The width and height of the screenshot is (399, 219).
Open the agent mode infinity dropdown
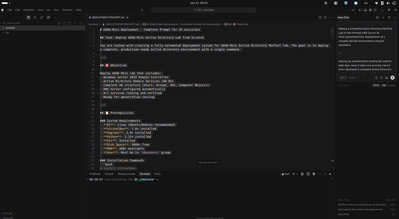(x=343, y=78)
